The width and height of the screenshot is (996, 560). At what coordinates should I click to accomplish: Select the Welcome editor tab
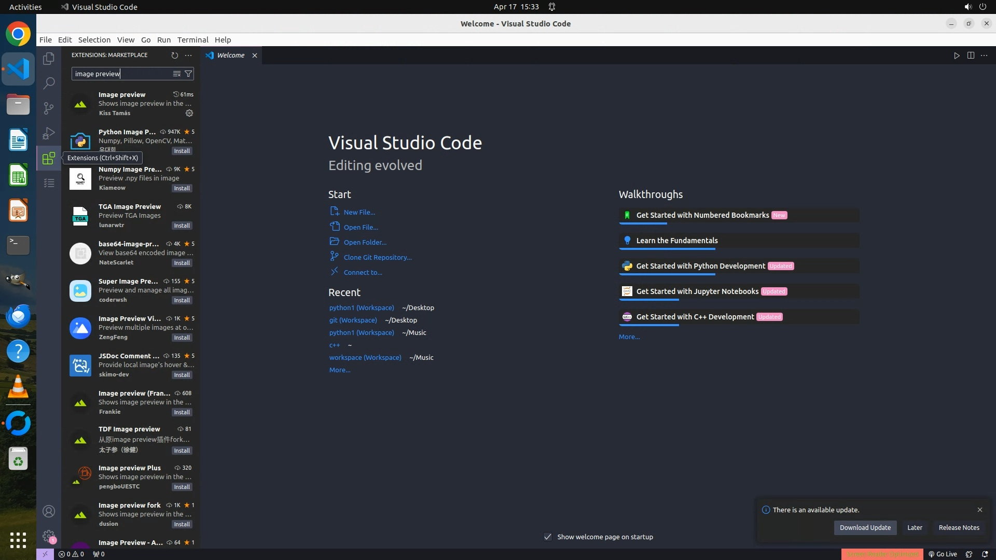tap(230, 55)
